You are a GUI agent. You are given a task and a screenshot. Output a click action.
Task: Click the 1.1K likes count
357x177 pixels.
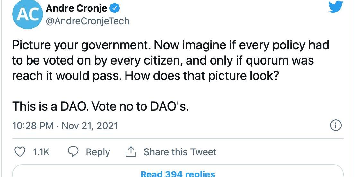tap(41, 152)
